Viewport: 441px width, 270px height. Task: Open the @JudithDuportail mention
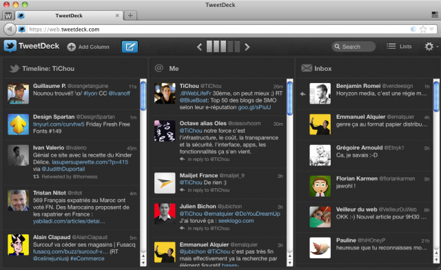click(63, 169)
